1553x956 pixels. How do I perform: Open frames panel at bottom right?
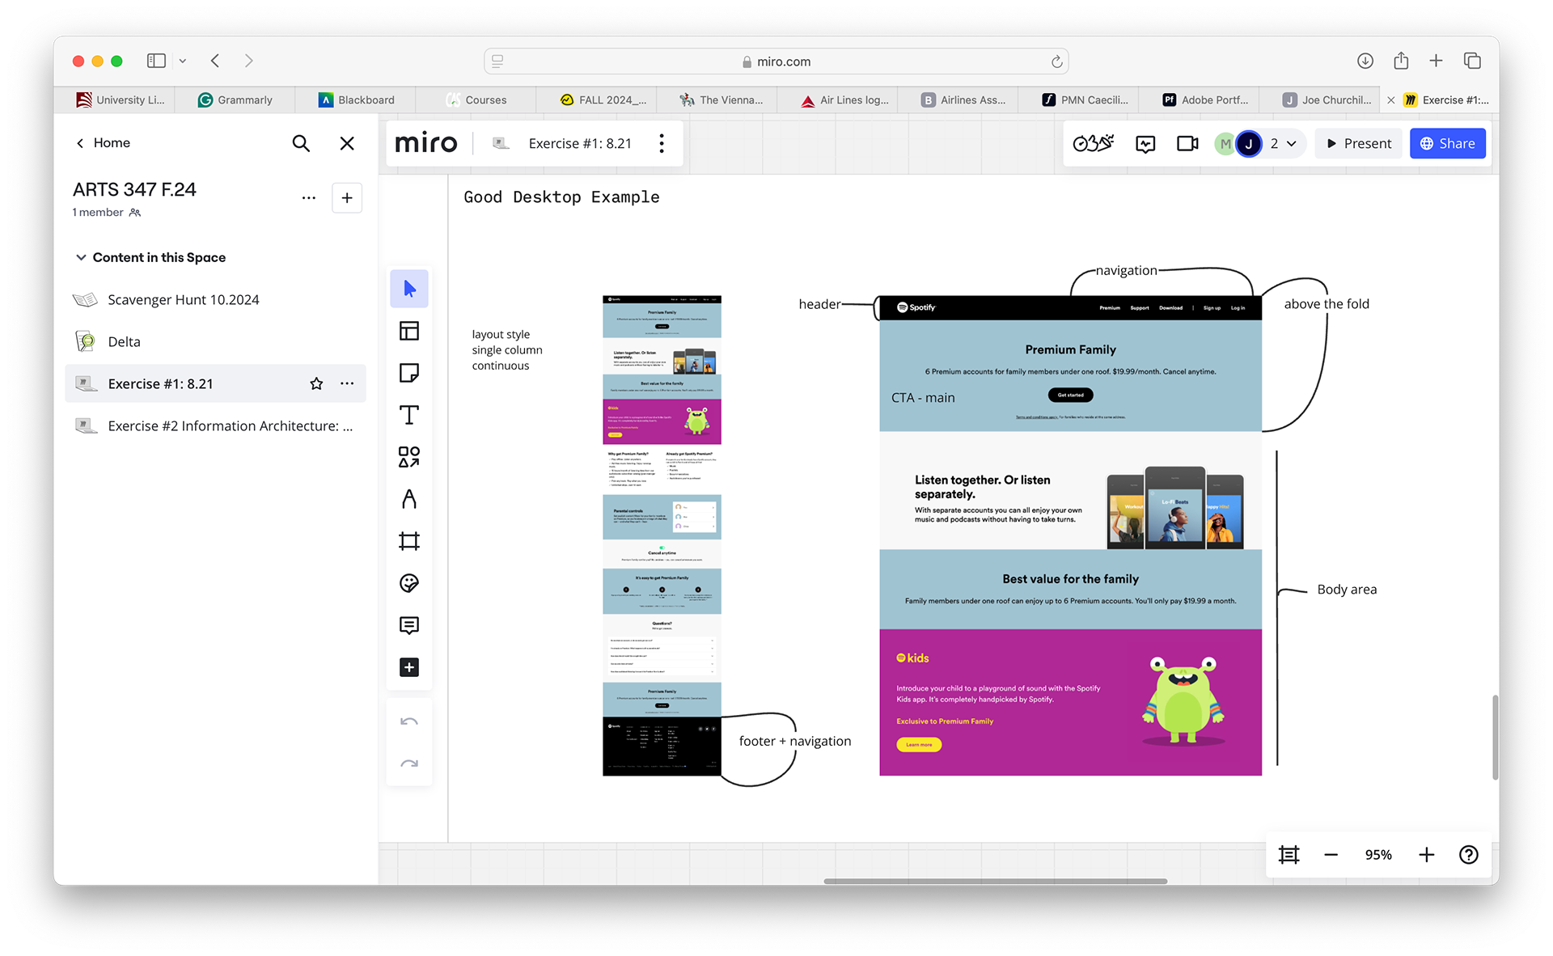(x=1289, y=855)
